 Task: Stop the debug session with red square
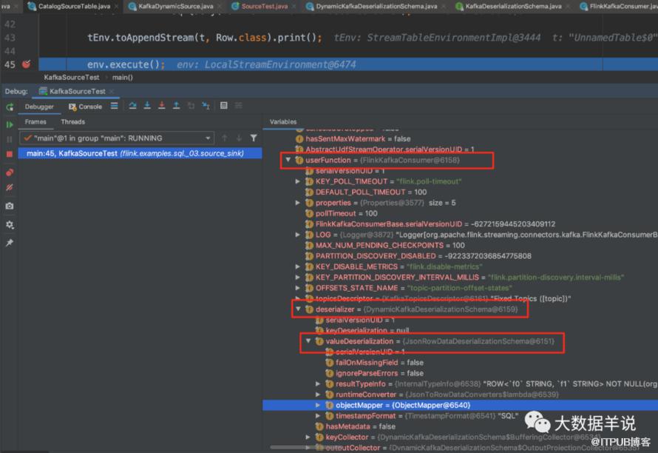[x=9, y=154]
